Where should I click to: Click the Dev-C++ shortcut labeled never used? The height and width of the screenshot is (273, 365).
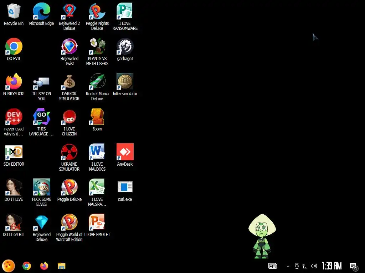coord(14,122)
